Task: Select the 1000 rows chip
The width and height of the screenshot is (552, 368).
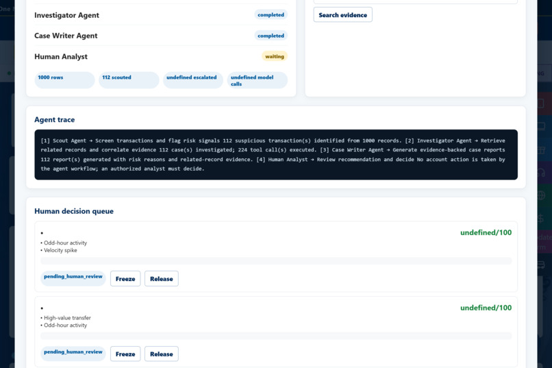Action: pyautogui.click(x=64, y=80)
